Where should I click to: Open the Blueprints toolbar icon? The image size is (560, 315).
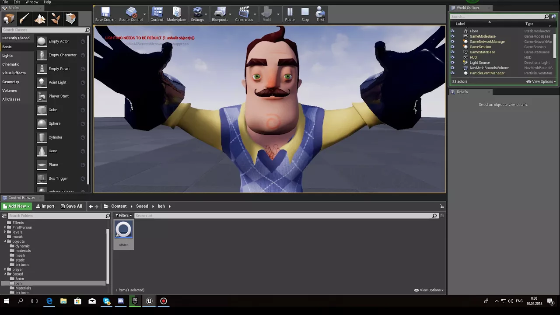point(220,14)
